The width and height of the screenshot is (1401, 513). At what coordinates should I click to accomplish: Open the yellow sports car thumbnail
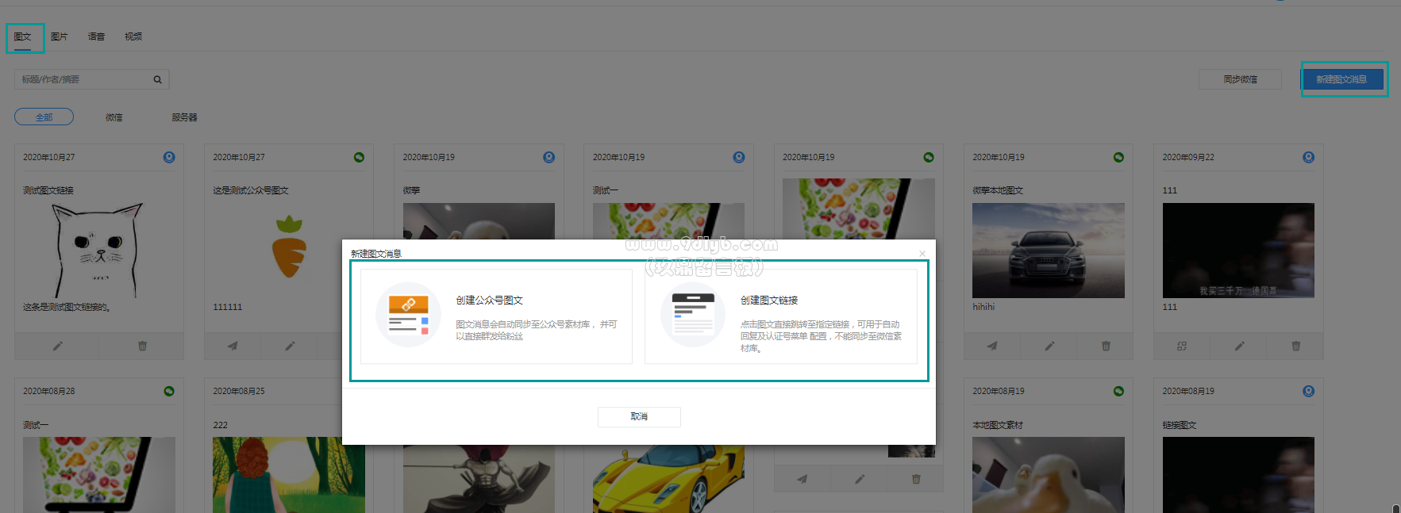pos(668,479)
